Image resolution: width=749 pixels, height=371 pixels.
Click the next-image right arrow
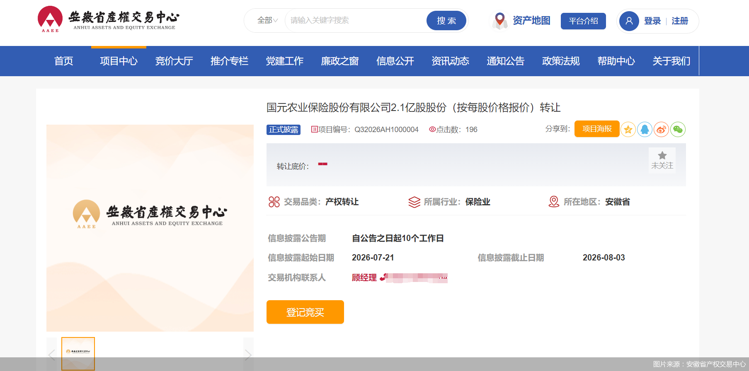pyautogui.click(x=248, y=355)
